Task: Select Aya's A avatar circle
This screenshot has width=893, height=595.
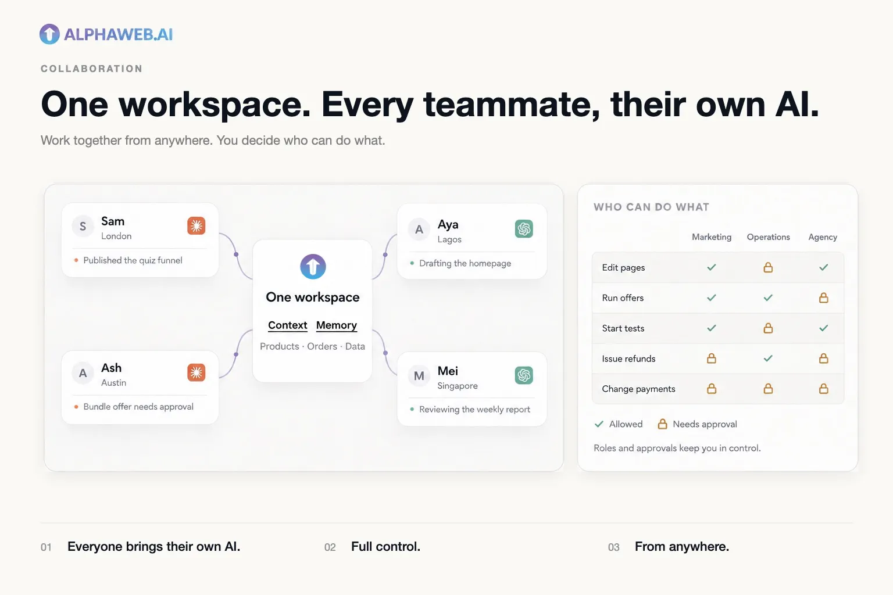Action: tap(419, 230)
